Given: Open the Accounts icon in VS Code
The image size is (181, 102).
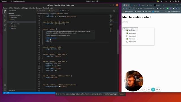Looking at the screenshot, I should (5, 85).
